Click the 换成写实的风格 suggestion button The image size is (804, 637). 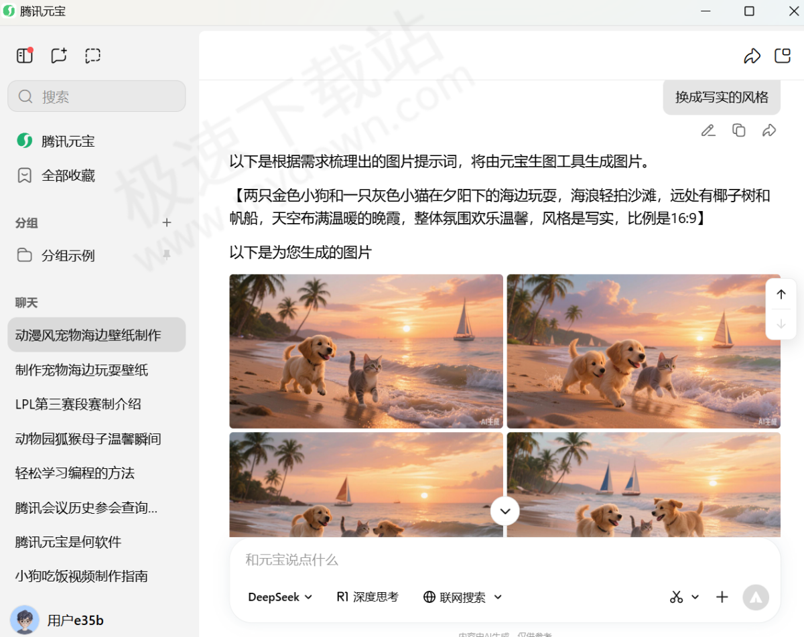[x=722, y=97]
